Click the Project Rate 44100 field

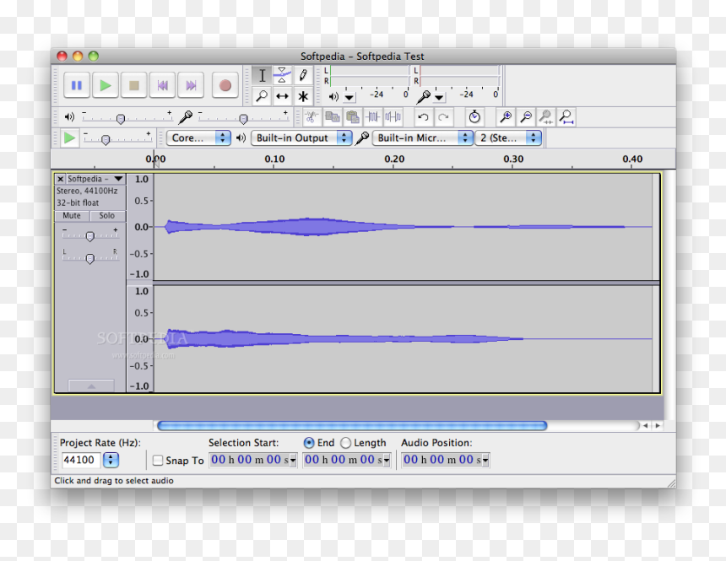point(80,460)
